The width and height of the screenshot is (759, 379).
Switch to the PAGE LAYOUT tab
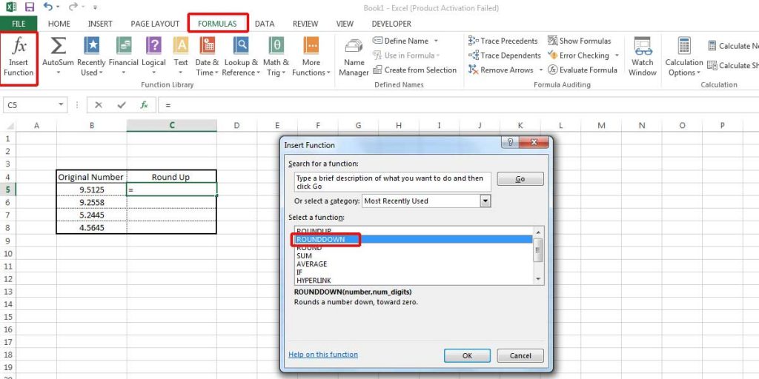point(156,24)
